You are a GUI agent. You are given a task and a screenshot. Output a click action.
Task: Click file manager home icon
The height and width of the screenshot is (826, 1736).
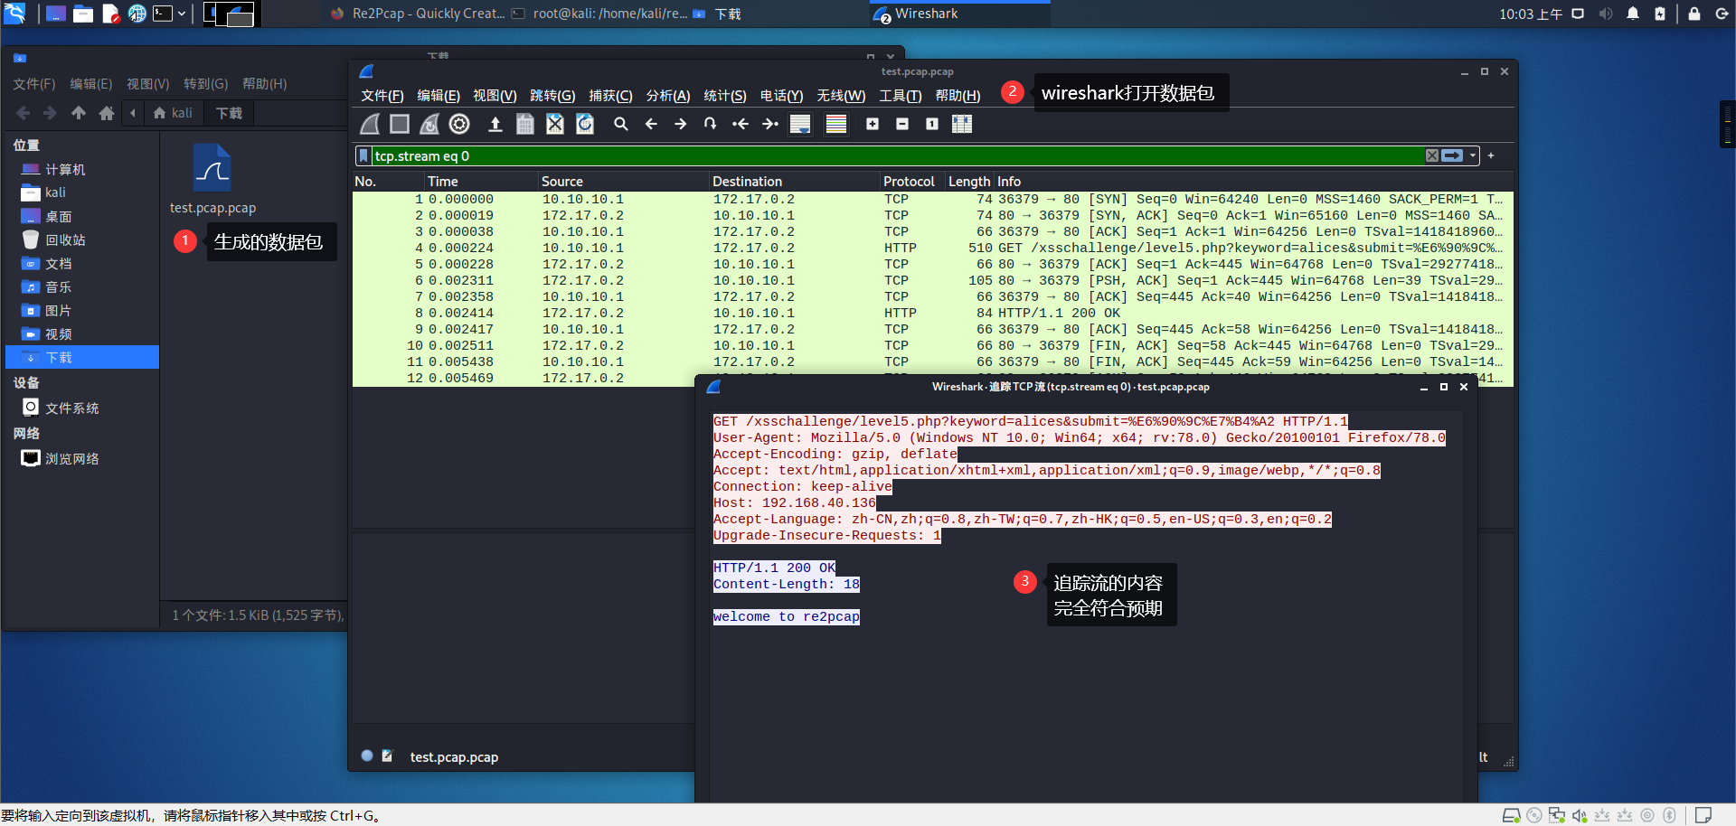click(107, 113)
